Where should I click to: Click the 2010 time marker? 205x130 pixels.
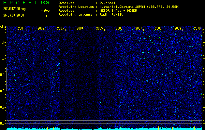pyautogui.click(x=197, y=28)
